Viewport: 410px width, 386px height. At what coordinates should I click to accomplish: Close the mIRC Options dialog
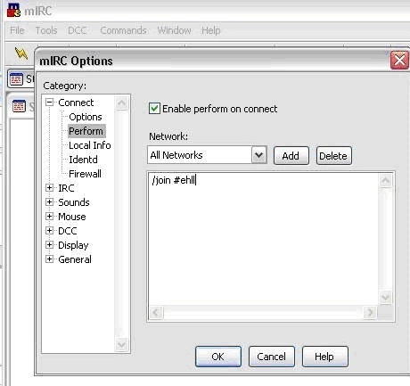399,61
